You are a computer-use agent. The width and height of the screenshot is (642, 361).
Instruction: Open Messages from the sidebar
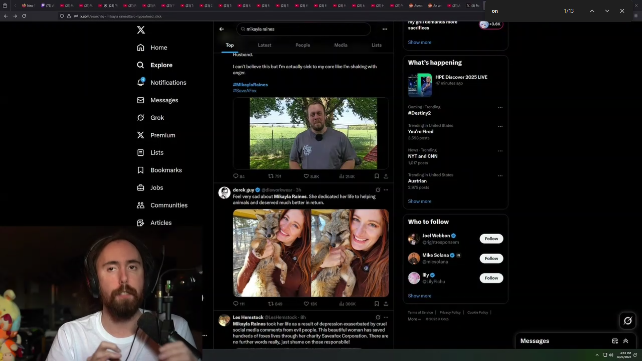[x=157, y=100]
